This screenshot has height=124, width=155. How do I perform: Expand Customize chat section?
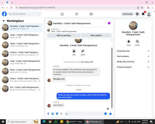pos(133,51)
